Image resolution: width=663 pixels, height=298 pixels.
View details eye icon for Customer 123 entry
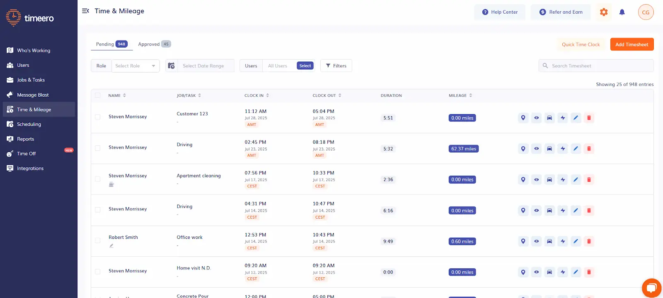[537, 118]
